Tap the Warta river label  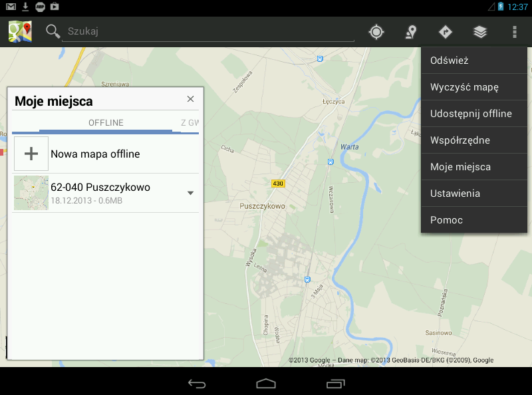tap(350, 147)
